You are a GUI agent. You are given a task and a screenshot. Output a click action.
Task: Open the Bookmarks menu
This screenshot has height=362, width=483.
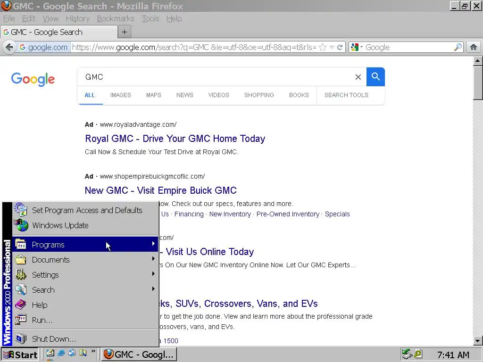point(116,19)
